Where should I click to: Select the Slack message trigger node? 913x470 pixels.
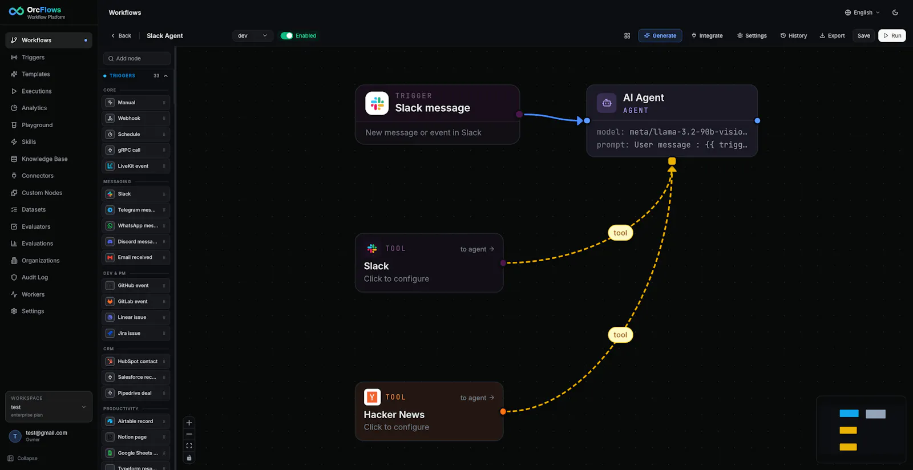click(x=437, y=115)
